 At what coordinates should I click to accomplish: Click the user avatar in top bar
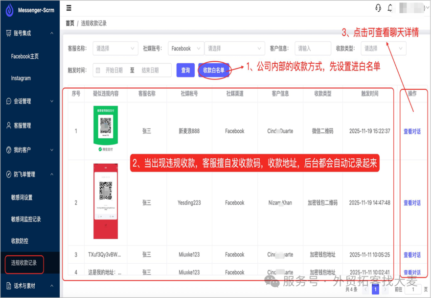click(411, 8)
